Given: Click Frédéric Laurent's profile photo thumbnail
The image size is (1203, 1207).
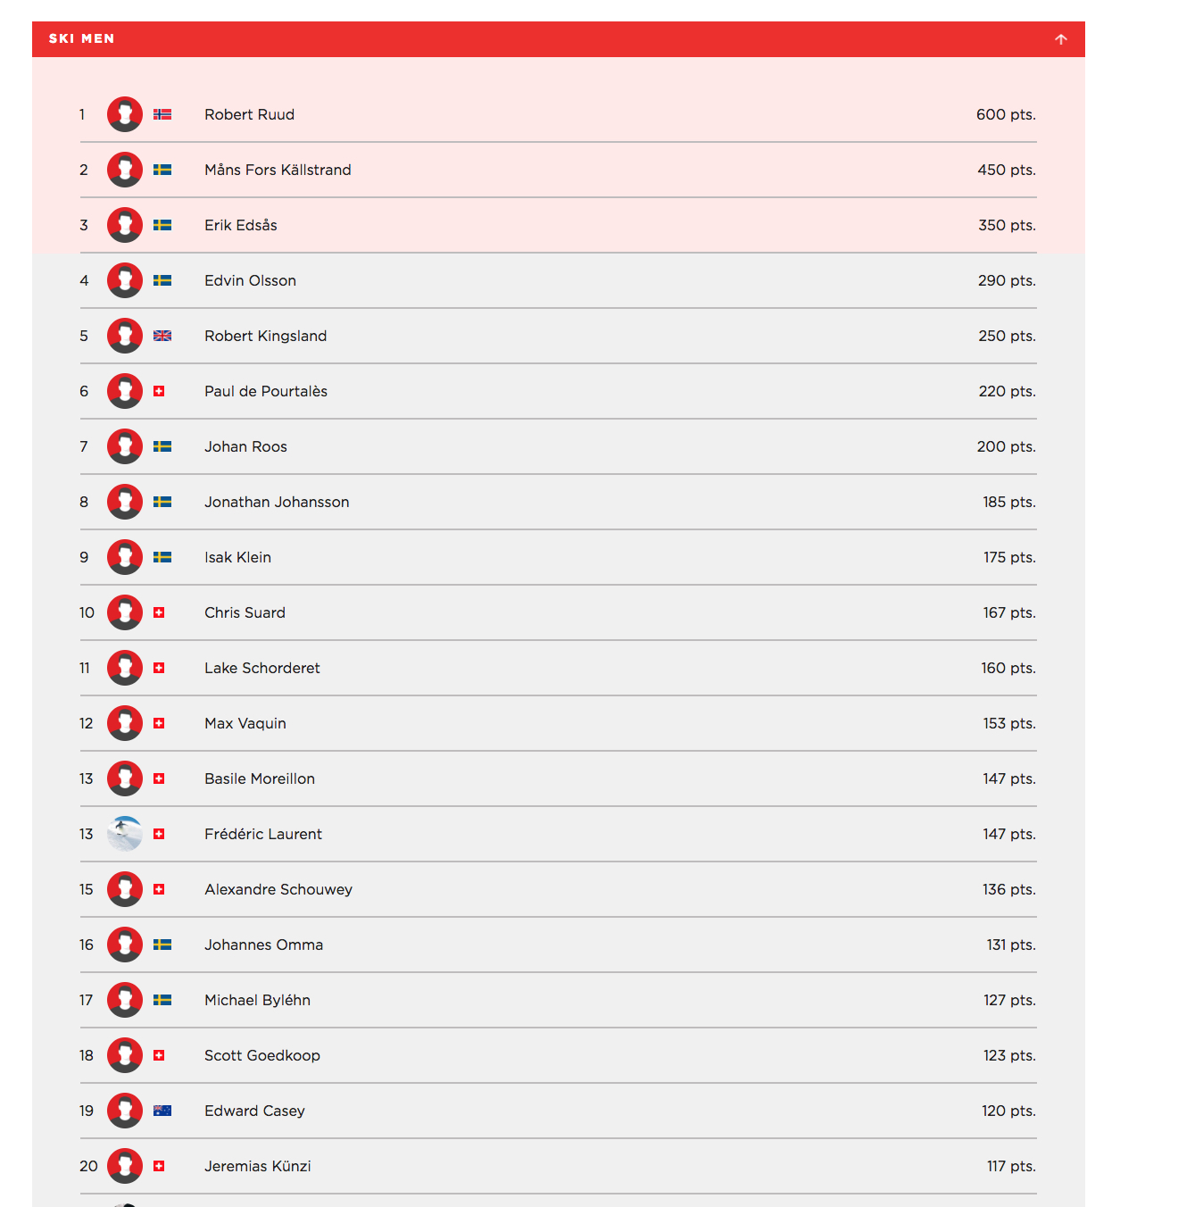Looking at the screenshot, I should pyautogui.click(x=125, y=834).
